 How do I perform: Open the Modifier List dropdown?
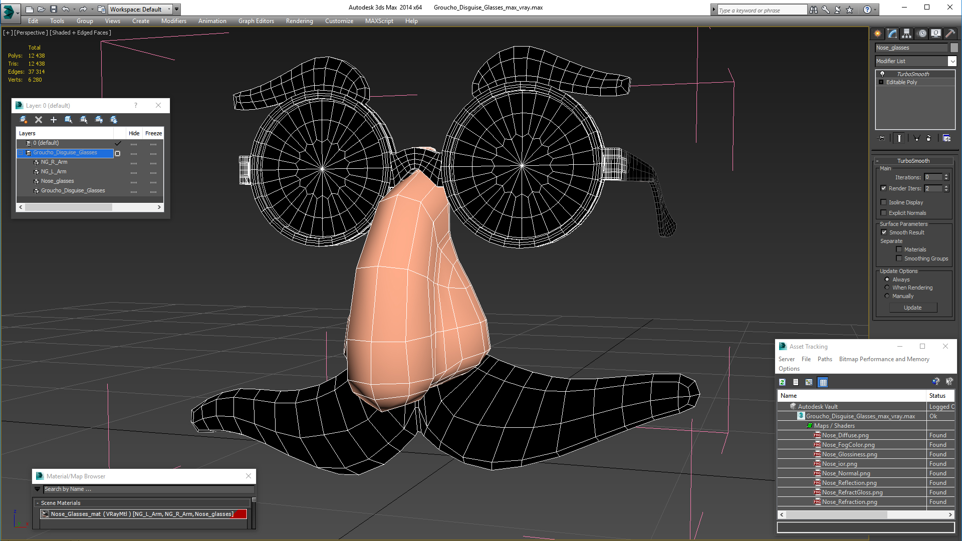pos(952,61)
